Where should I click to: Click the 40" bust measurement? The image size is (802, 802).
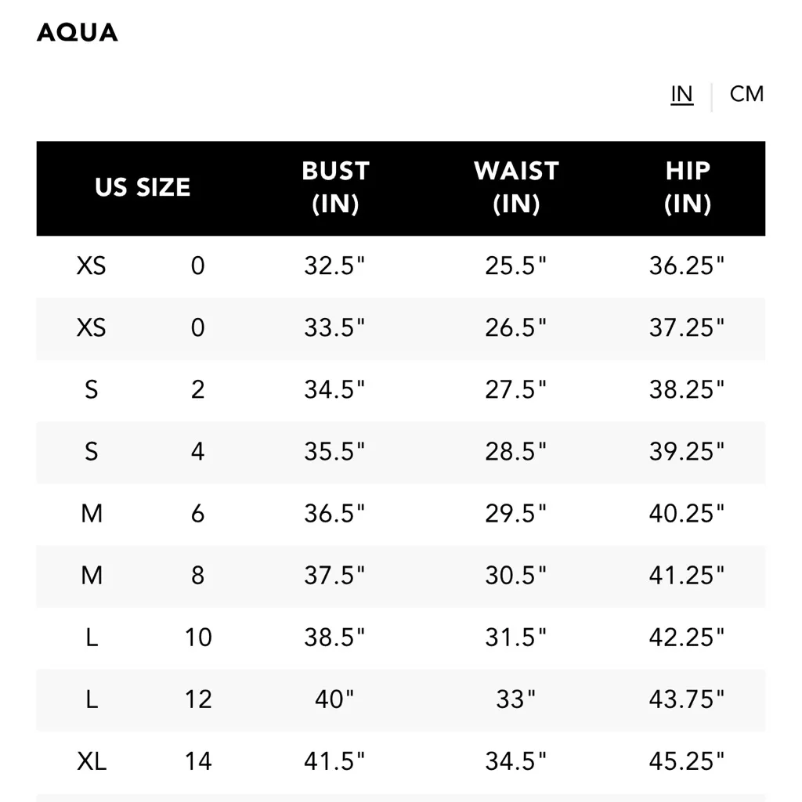coord(335,699)
